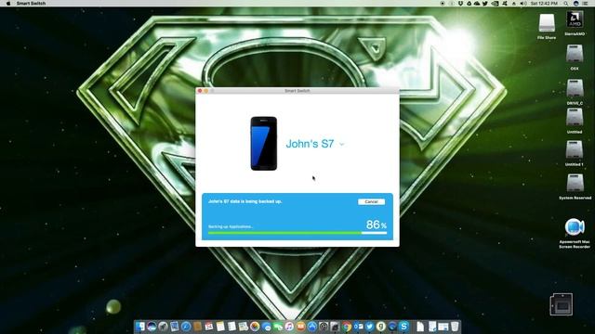Click the Smart Switch window title bar

pyautogui.click(x=297, y=91)
